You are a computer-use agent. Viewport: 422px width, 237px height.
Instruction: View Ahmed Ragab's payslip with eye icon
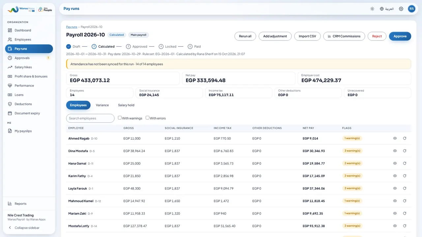(395, 138)
